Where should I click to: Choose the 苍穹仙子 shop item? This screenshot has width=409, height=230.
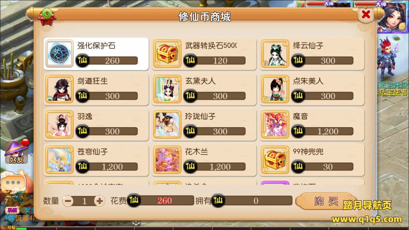96,160
